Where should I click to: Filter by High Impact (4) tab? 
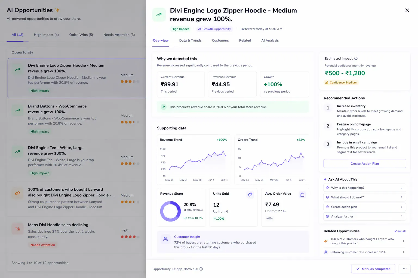coord(46,35)
